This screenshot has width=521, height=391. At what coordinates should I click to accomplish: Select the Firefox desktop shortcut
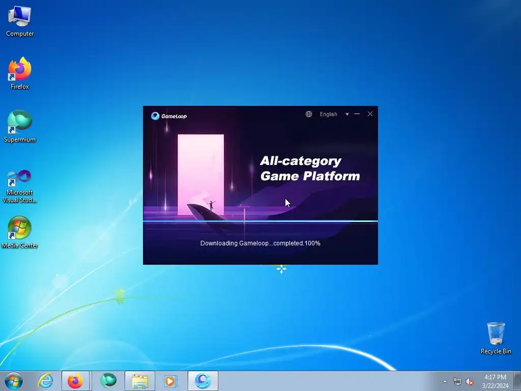click(20, 73)
